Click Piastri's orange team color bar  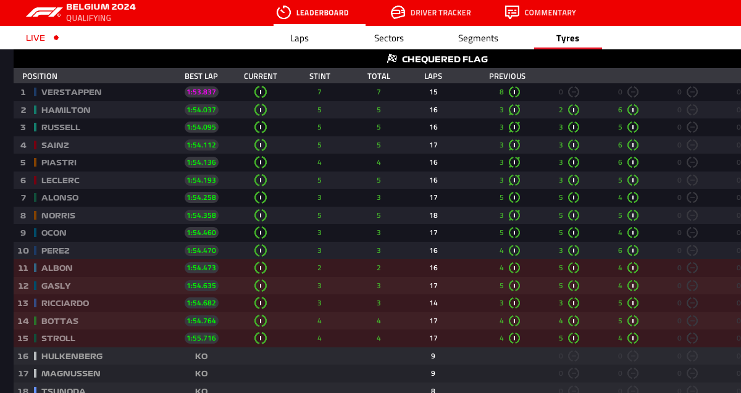click(x=35, y=162)
